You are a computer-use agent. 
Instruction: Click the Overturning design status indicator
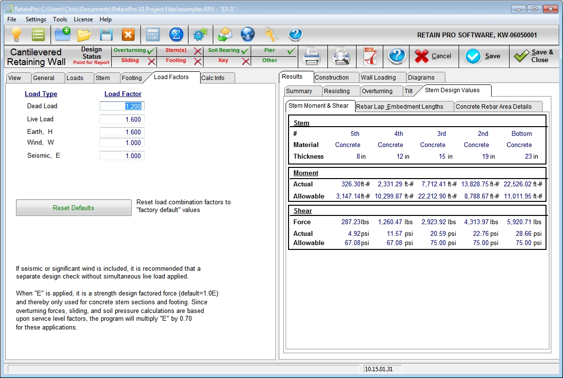[134, 50]
